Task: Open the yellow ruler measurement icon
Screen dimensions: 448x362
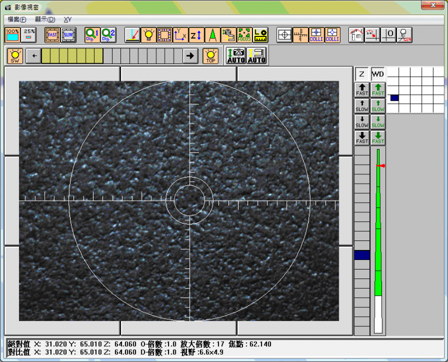Action: (260, 35)
